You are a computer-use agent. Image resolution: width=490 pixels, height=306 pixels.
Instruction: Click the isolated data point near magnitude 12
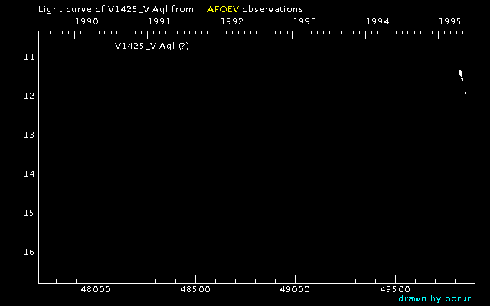click(465, 93)
